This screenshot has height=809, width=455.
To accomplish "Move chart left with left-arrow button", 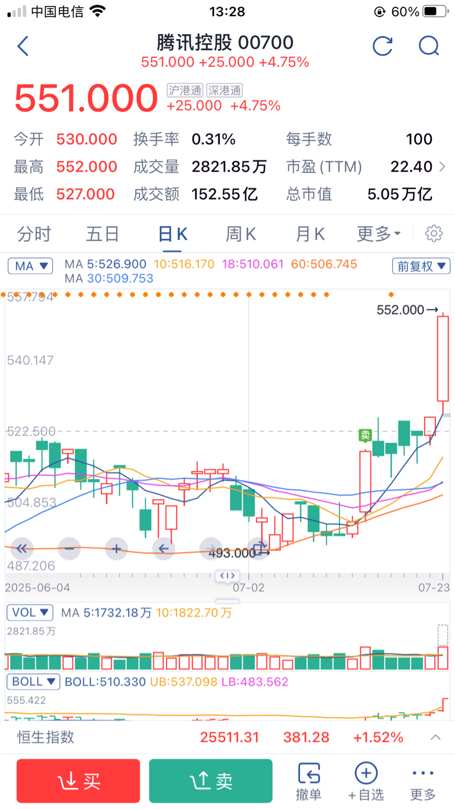I will (x=164, y=549).
